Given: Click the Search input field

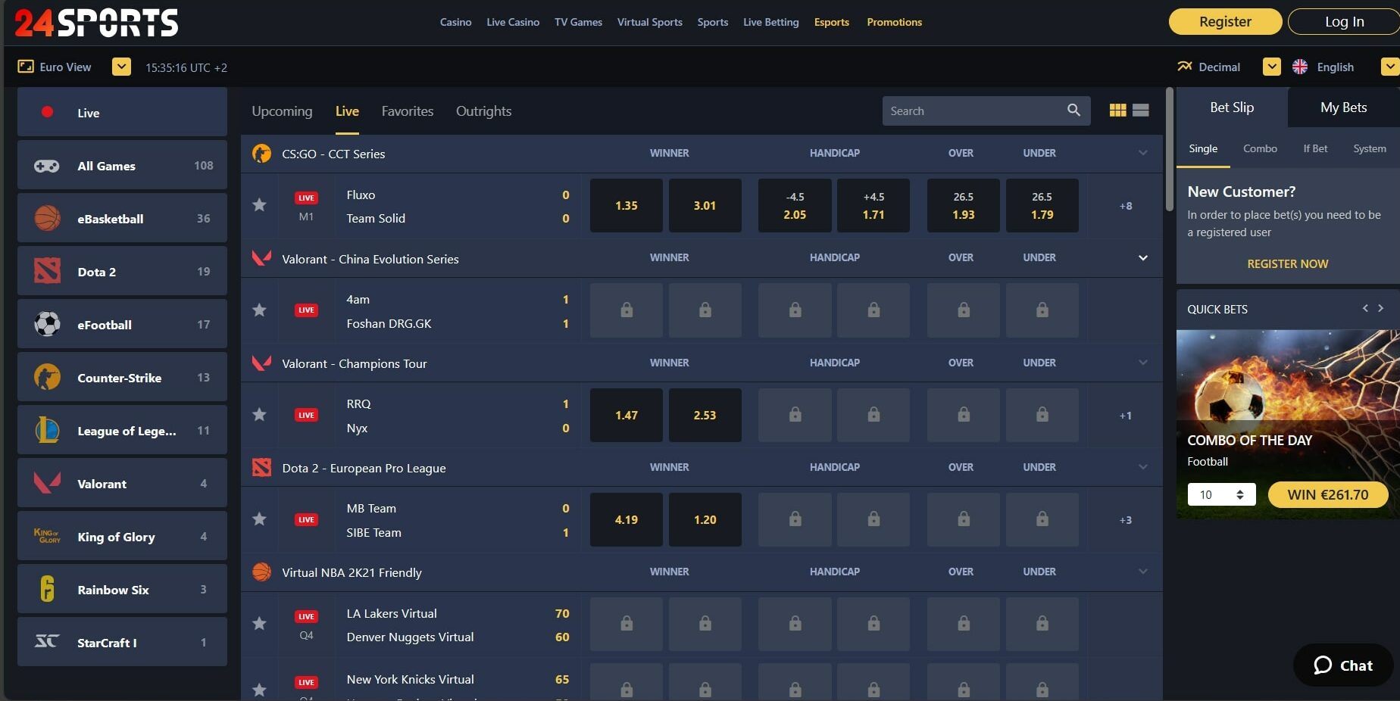Looking at the screenshot, I should pos(973,111).
